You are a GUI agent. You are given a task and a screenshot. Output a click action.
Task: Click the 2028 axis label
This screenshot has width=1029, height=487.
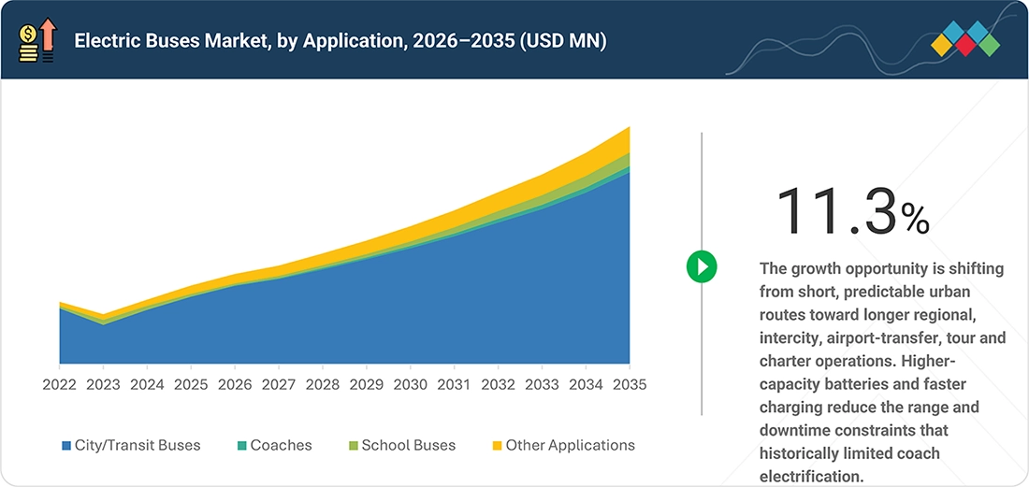click(322, 385)
